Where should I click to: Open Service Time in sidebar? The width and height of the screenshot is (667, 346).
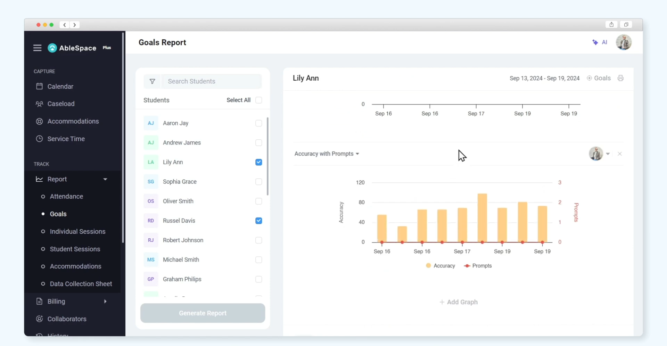point(66,139)
